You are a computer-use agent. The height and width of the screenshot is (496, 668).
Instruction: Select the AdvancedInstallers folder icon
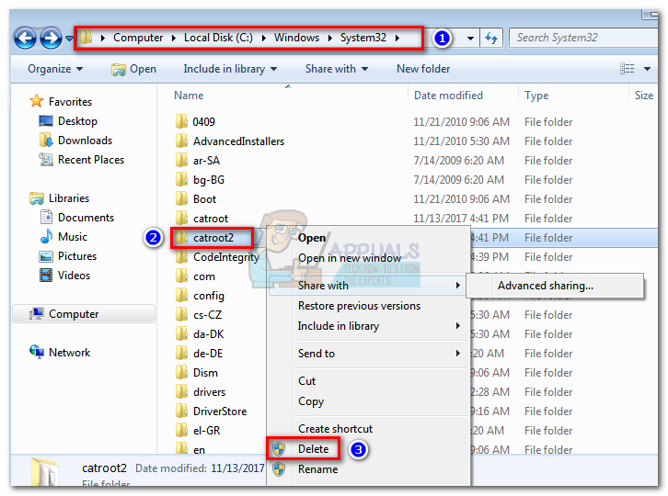(181, 141)
